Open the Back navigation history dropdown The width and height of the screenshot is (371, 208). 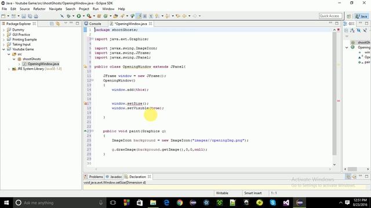point(190,16)
